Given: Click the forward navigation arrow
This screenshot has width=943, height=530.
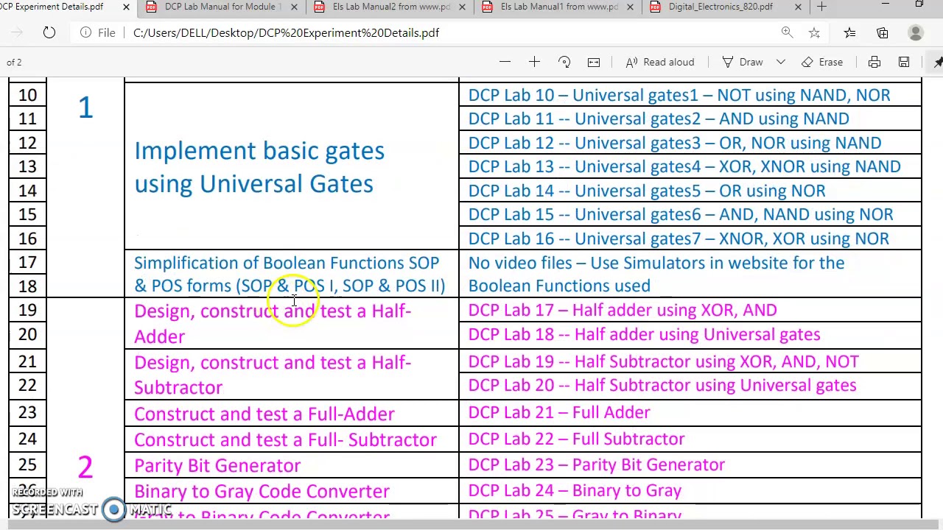Looking at the screenshot, I should click(17, 32).
